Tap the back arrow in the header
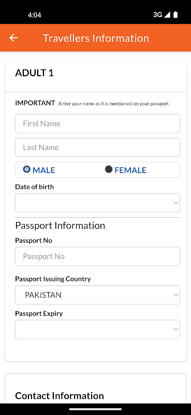 pos(13,38)
